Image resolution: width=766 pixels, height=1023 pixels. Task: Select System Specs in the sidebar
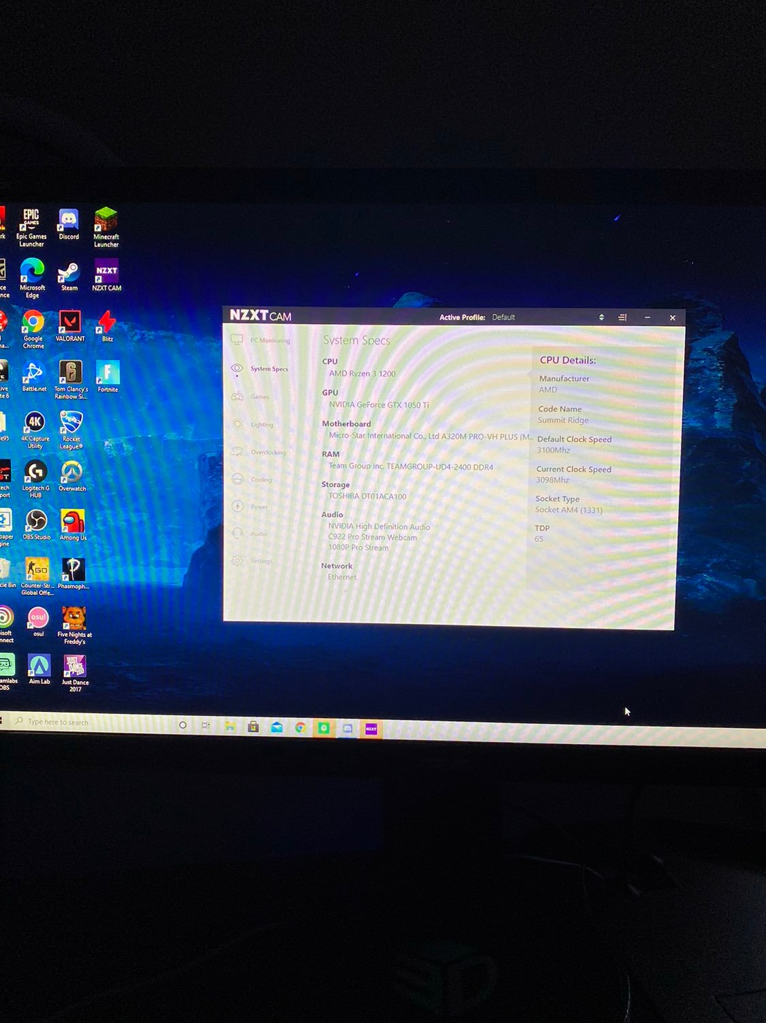click(260, 368)
